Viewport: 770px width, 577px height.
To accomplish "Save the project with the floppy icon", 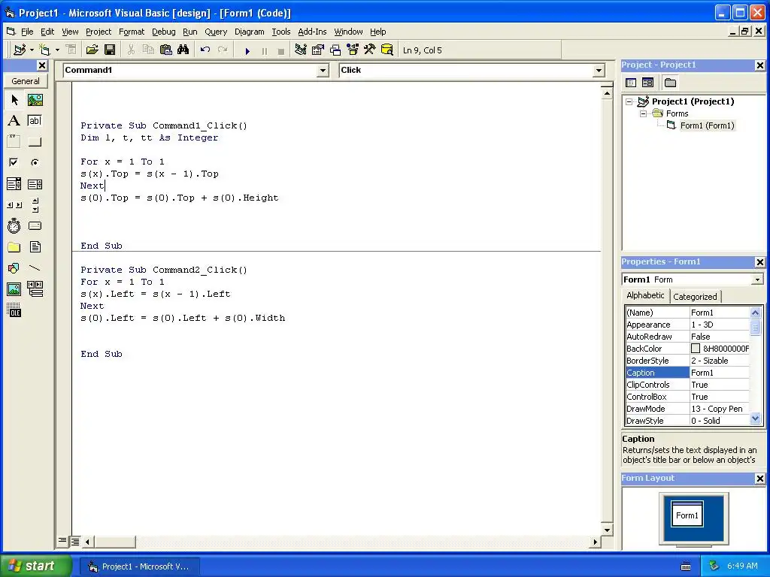I will point(110,50).
